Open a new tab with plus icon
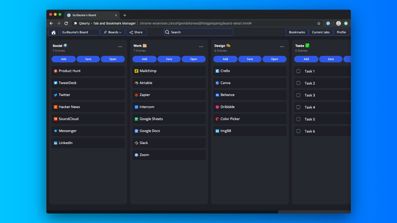The image size is (397, 223). point(125,15)
